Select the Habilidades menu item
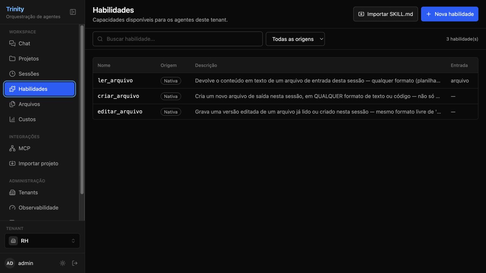The width and height of the screenshot is (486, 273). coord(39,89)
